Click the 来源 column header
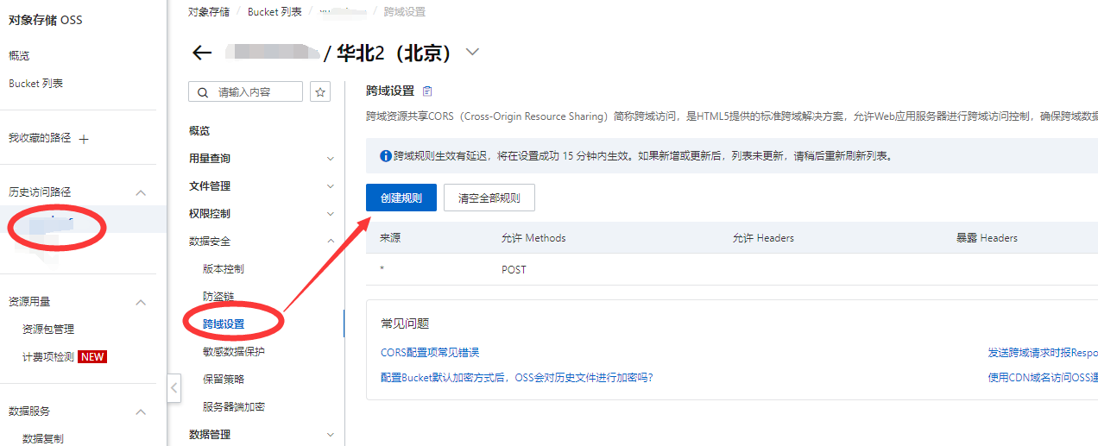The width and height of the screenshot is (1098, 446). pyautogui.click(x=390, y=238)
